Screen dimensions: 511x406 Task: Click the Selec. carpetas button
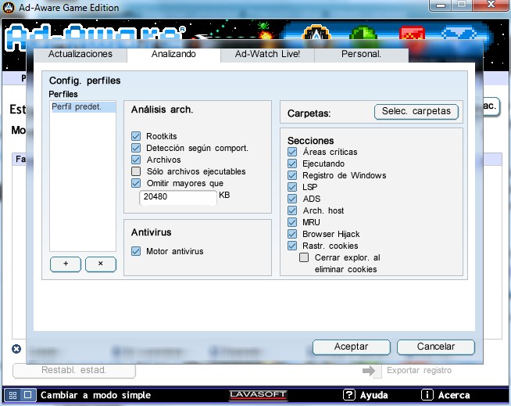click(416, 112)
